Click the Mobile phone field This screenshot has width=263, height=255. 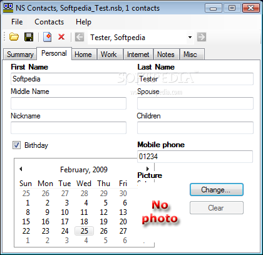pos(195,157)
